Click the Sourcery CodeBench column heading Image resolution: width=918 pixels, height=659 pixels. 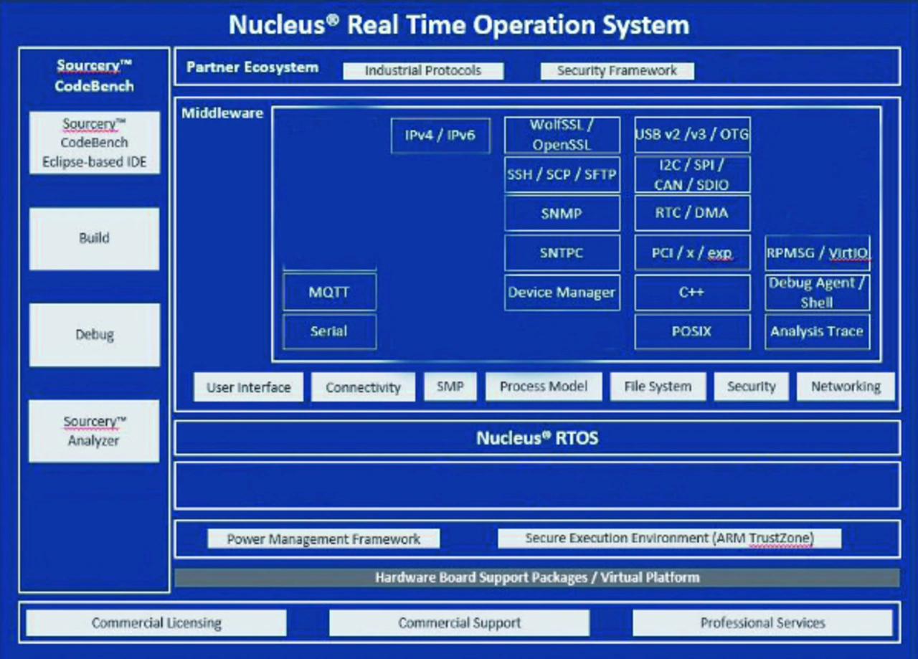pyautogui.click(x=94, y=75)
